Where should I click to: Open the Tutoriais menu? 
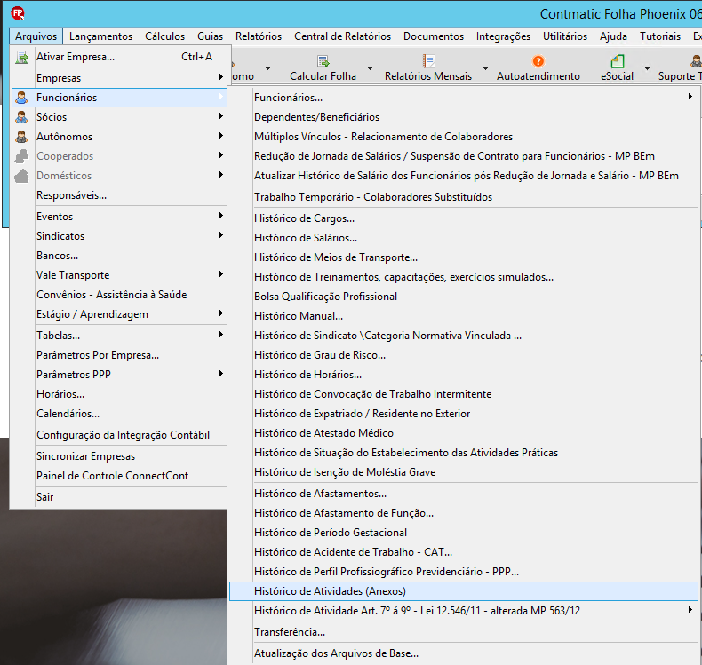coord(660,36)
